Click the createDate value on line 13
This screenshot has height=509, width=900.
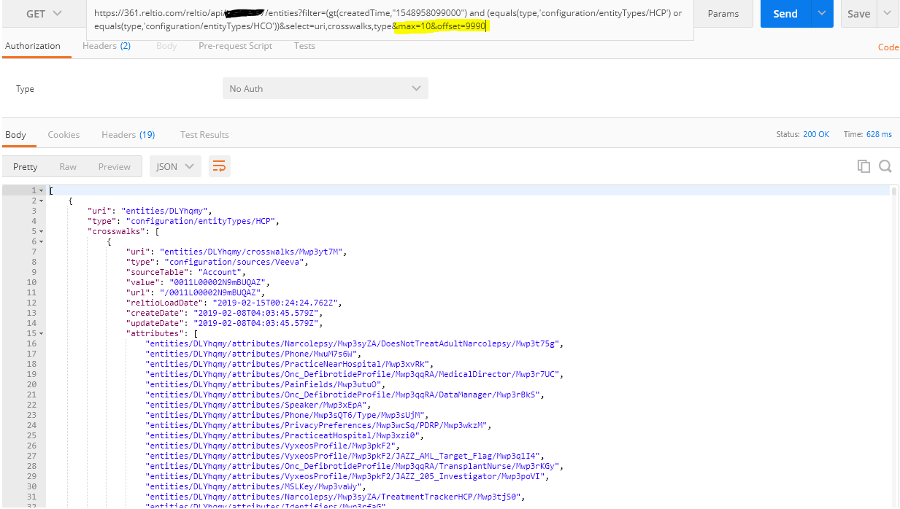pos(257,313)
